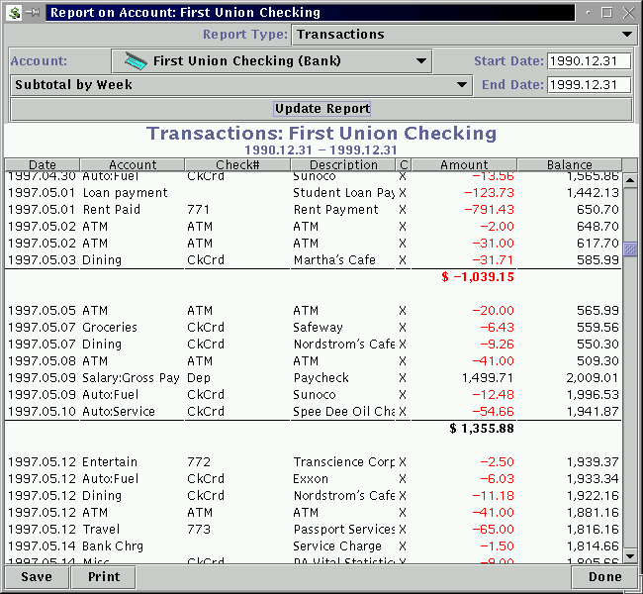
Task: Click the Entertain account cell
Action: (x=110, y=462)
